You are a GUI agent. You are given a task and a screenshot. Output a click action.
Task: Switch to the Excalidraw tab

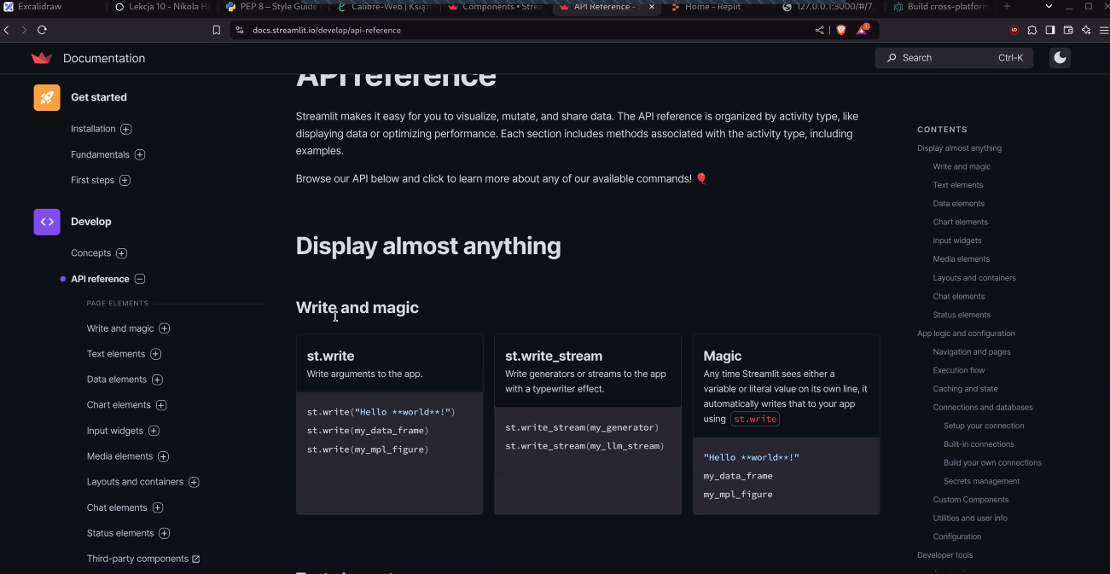tap(51, 6)
